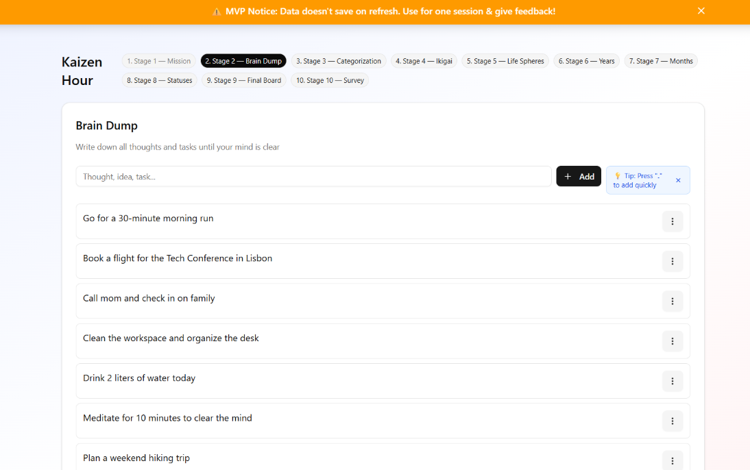Viewport: 750px width, 470px height.
Task: Open options for "Call mom and check in on family"
Action: (x=673, y=301)
